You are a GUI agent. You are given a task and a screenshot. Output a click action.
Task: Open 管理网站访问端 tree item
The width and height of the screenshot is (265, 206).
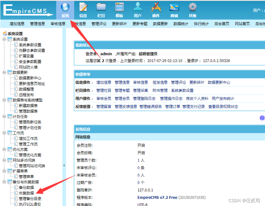pos(32,165)
